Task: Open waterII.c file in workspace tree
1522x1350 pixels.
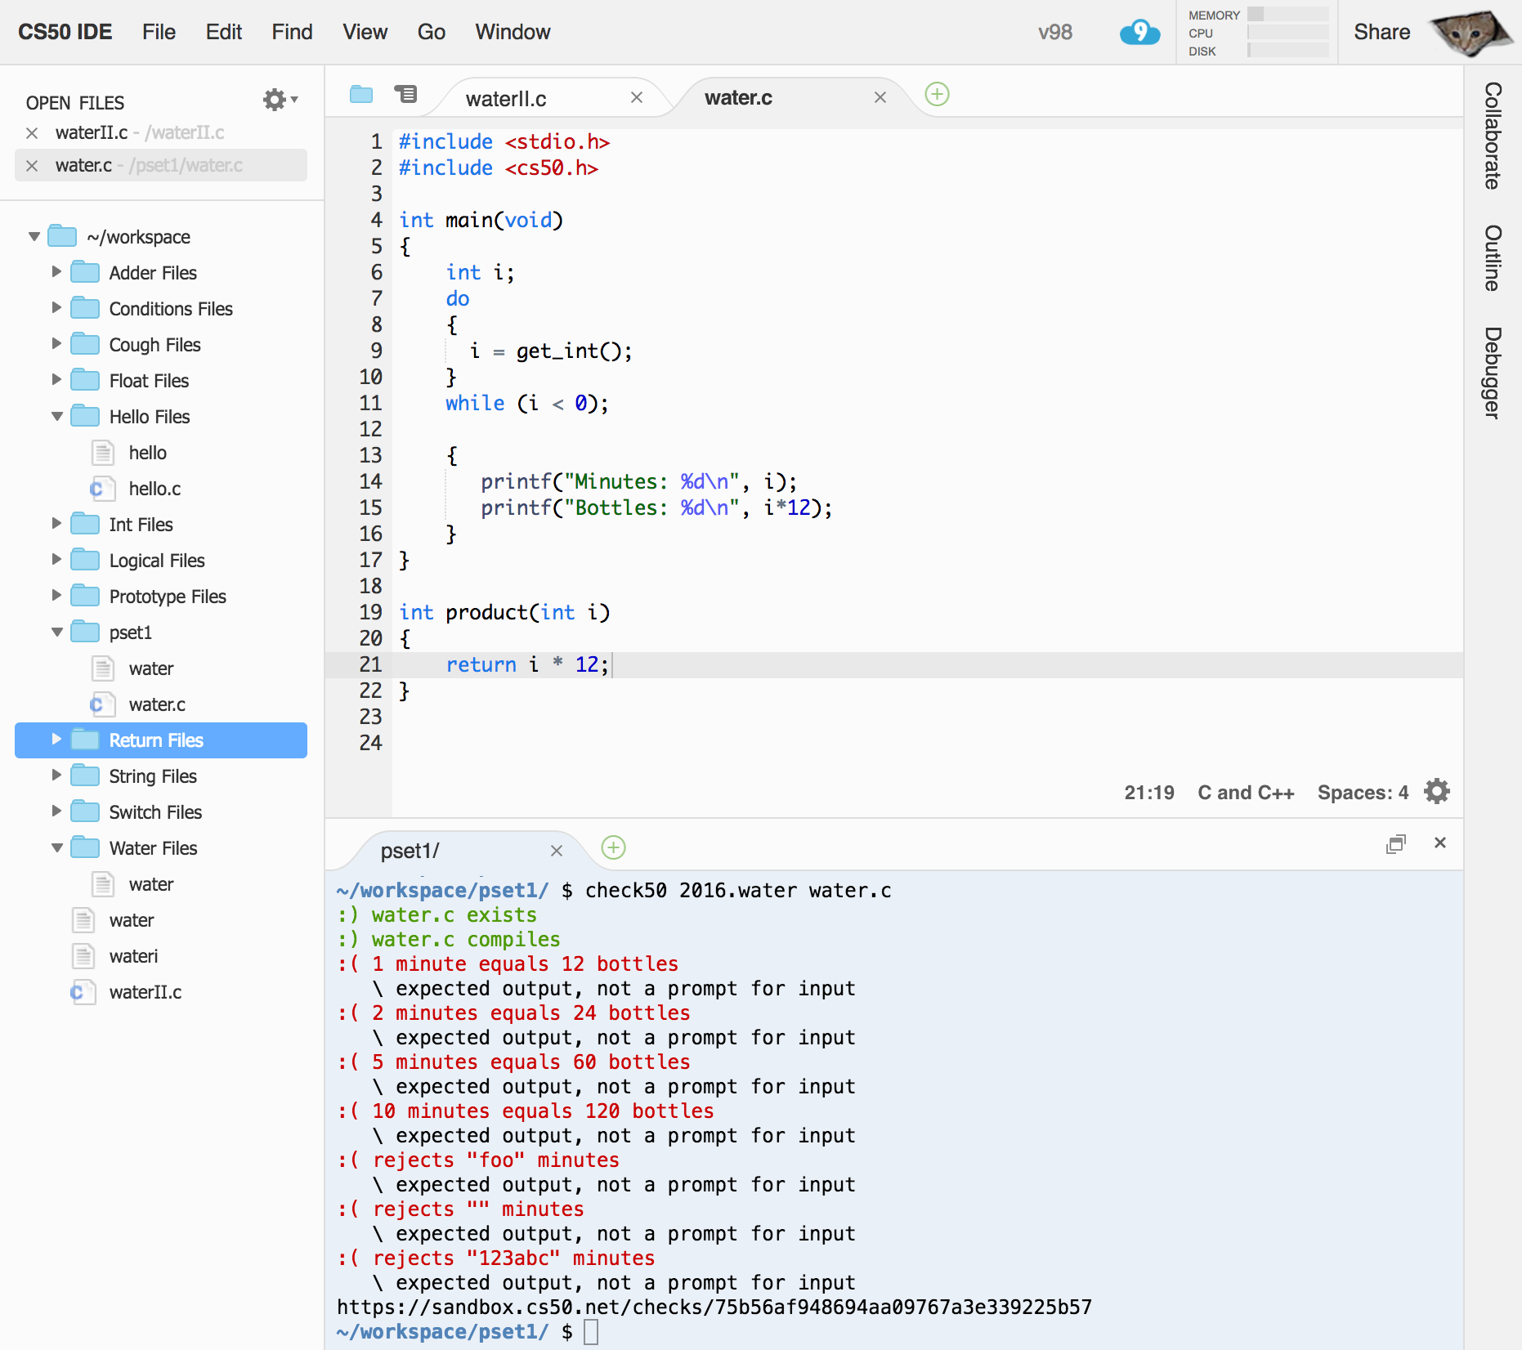Action: pos(145,992)
